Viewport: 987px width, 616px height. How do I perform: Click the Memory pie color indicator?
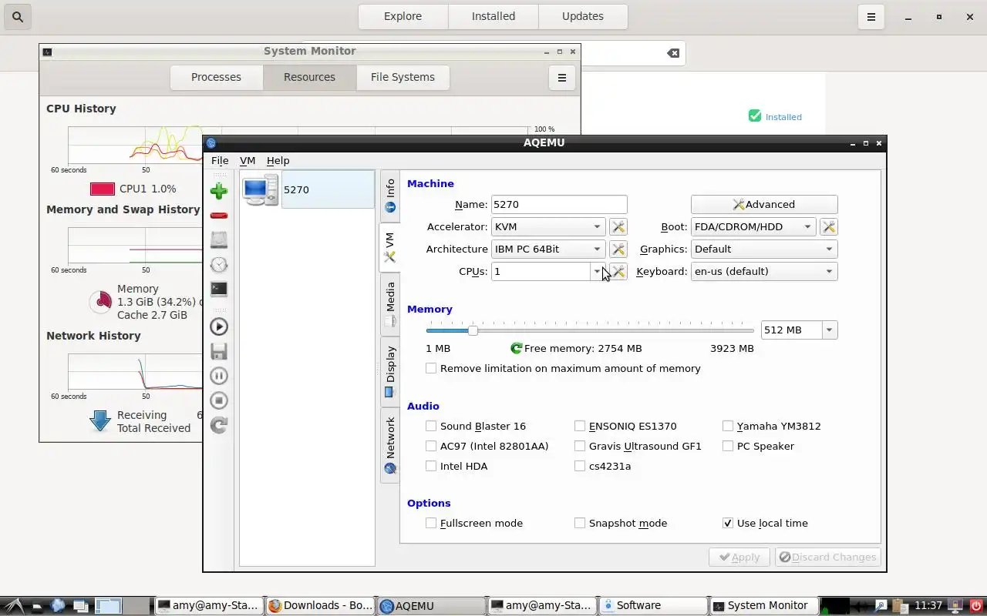100,302
